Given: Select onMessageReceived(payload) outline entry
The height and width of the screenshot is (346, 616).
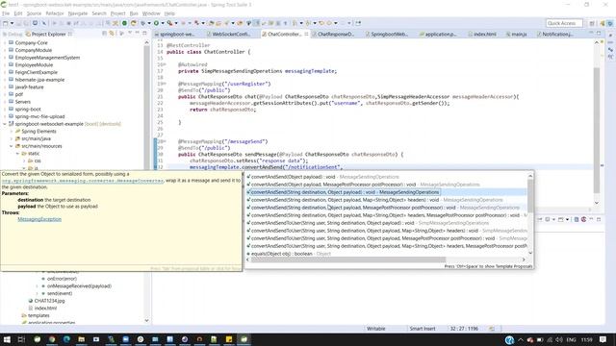Looking at the screenshot, I should (x=79, y=286).
